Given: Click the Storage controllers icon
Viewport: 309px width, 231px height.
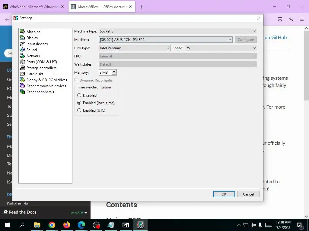Looking at the screenshot, I should point(22,68).
